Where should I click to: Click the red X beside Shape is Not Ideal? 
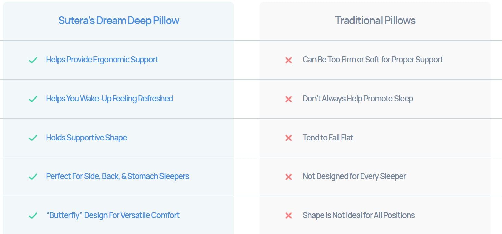click(x=288, y=216)
